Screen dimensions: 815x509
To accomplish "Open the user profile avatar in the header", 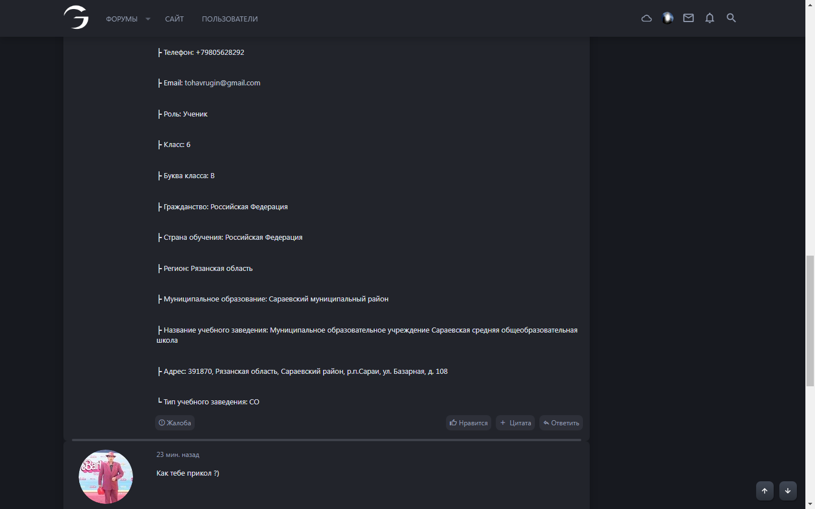I will (x=668, y=18).
